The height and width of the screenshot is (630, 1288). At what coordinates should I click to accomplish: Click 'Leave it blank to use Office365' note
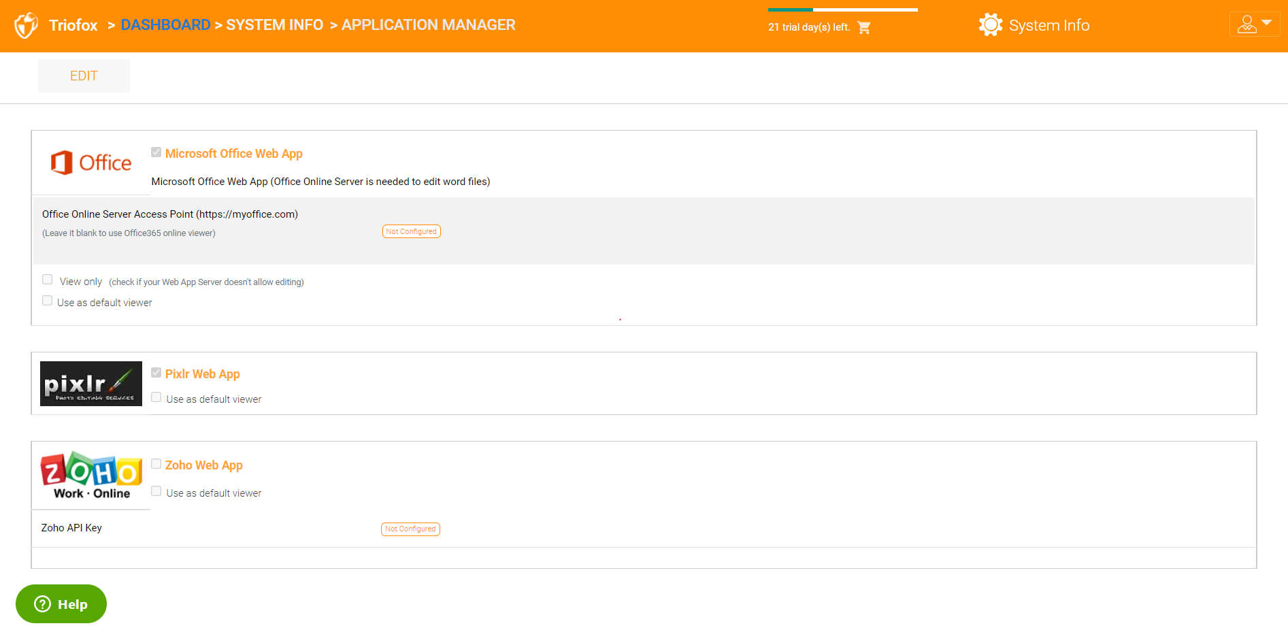pos(129,233)
